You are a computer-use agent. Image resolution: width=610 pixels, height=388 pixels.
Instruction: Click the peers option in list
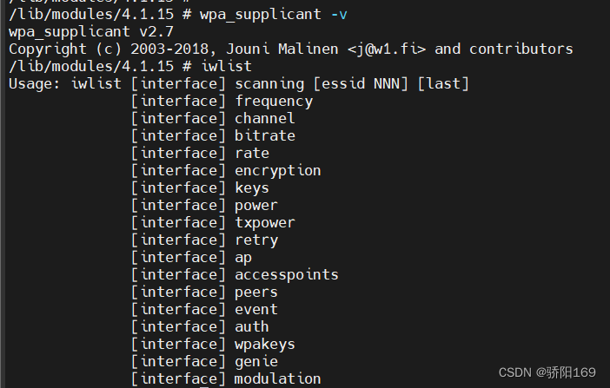[256, 292]
